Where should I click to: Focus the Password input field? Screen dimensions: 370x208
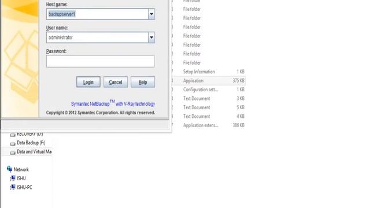[x=100, y=61]
